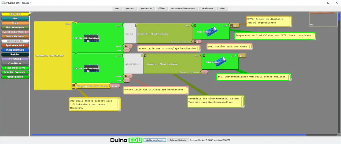The width and height of the screenshot is (341, 144).
Task: Collapse the block drawer panel using the small toggle
Action: coord(31,13)
